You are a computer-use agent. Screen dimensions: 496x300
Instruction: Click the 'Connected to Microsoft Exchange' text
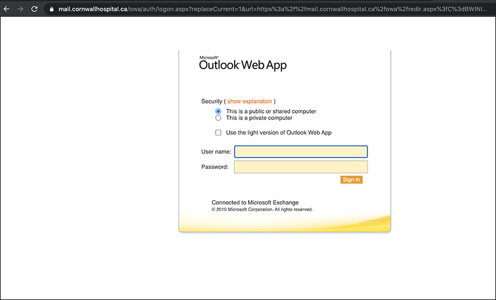tap(255, 202)
